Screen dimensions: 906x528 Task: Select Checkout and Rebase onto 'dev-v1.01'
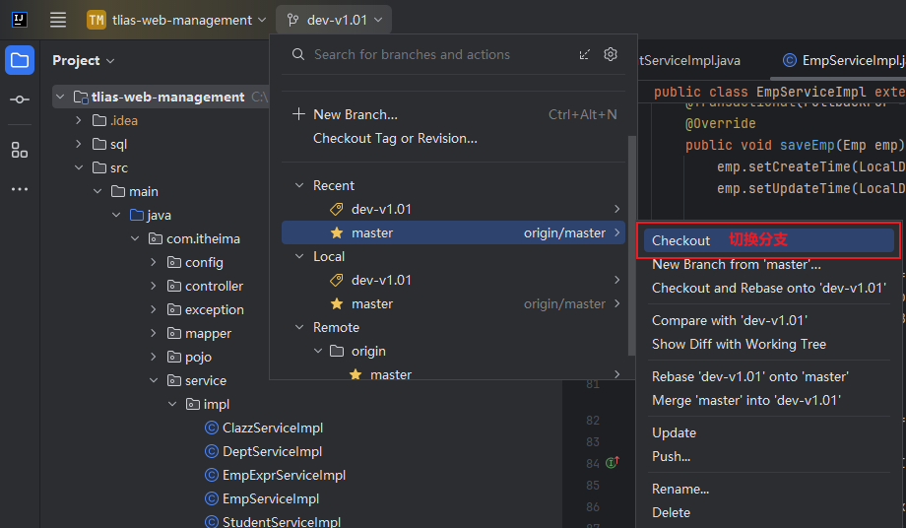(x=768, y=288)
